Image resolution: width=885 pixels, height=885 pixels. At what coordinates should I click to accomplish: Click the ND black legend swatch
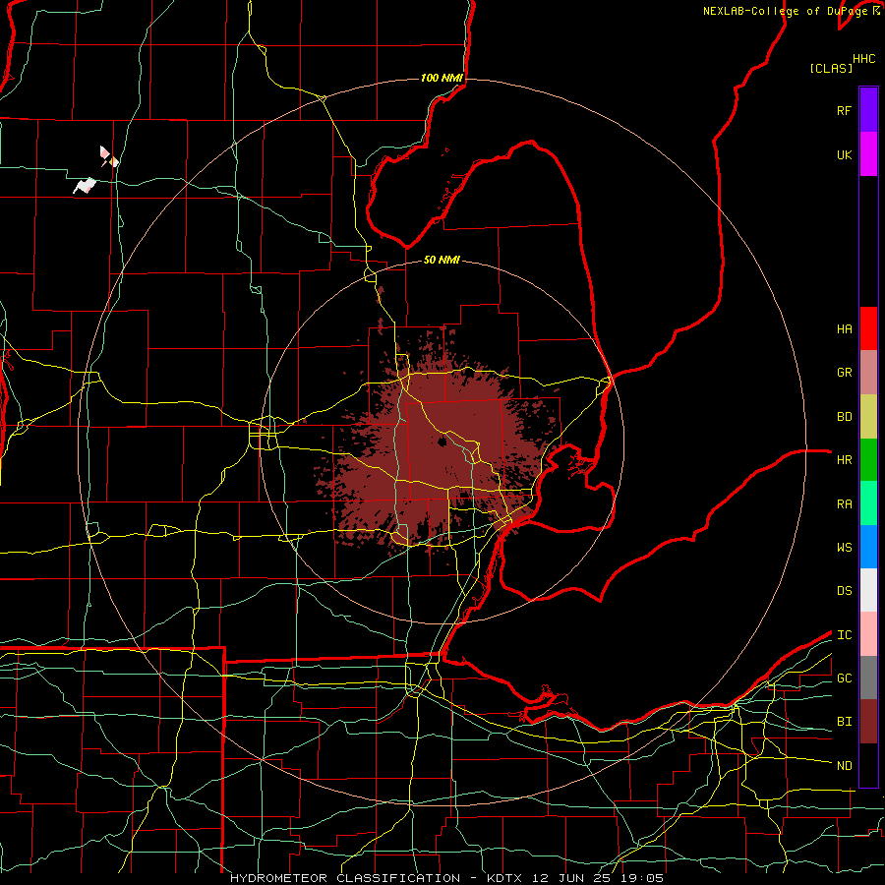868,765
